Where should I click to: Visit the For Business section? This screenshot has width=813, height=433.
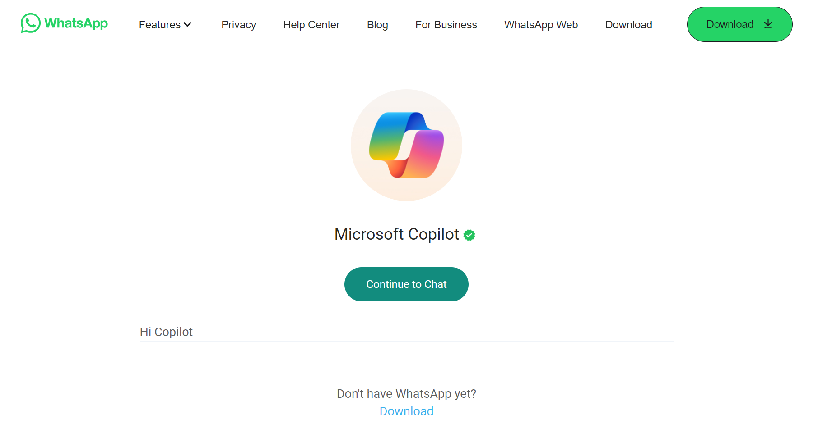click(x=446, y=25)
